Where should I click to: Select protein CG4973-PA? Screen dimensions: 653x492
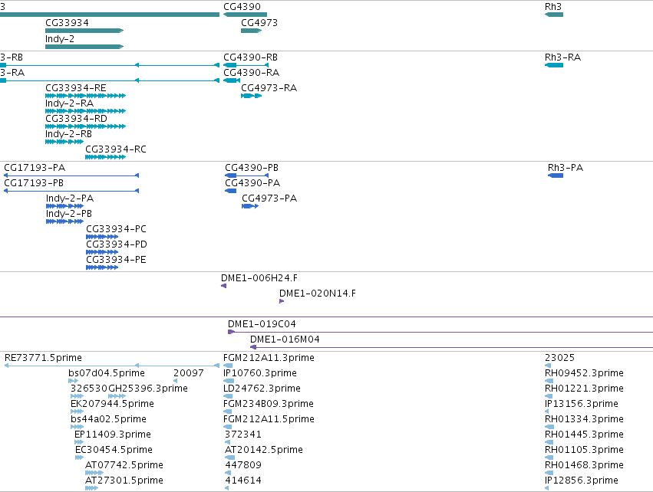pos(250,206)
